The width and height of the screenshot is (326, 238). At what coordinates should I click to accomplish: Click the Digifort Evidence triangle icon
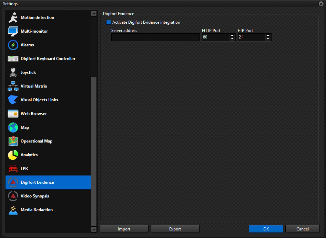coord(13,182)
